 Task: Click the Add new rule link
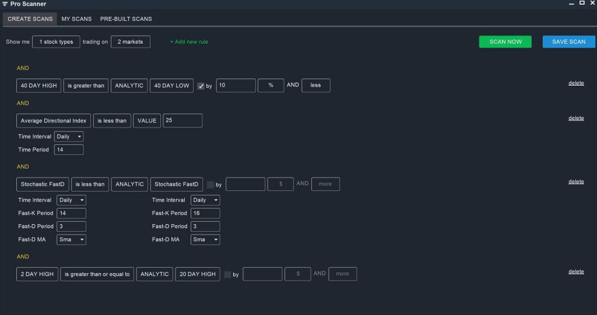coord(189,42)
